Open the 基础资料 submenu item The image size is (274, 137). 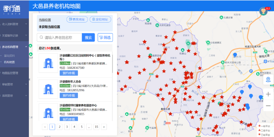click(x=9, y=56)
